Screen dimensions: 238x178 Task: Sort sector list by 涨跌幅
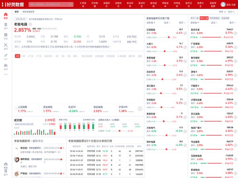tap(195, 23)
